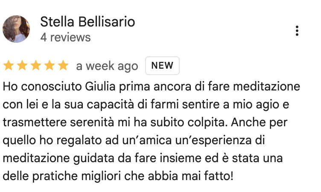This screenshot has width=321, height=192.
Task: Open Stella Bellisario's reviewer name link
Action: 88,22
